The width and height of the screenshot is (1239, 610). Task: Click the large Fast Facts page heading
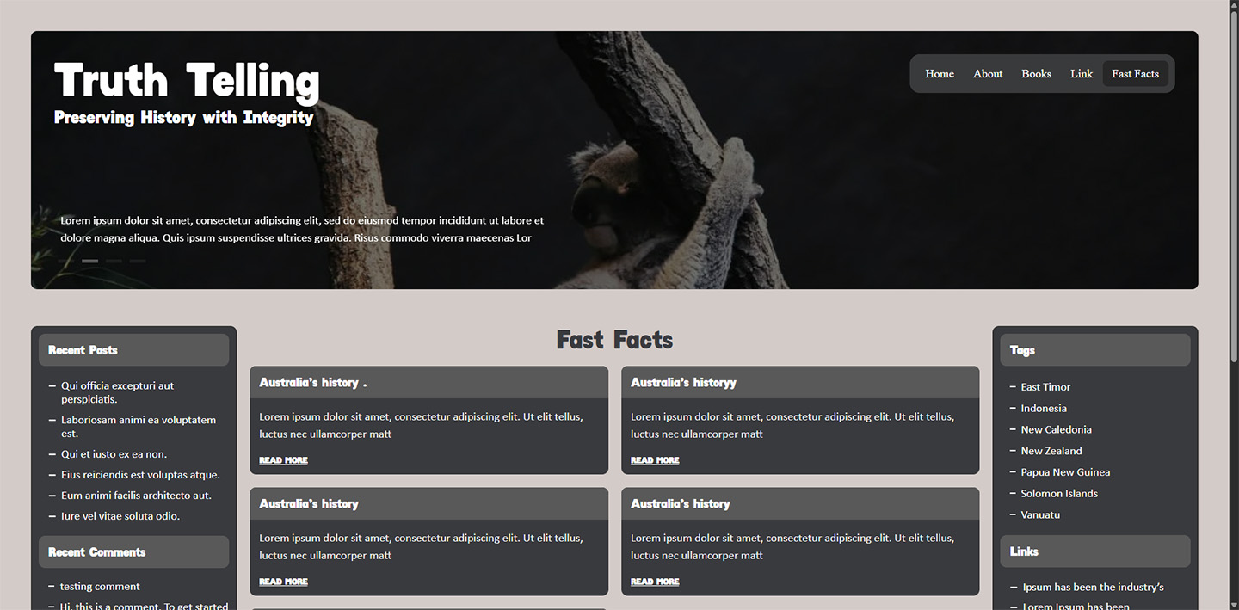click(614, 340)
